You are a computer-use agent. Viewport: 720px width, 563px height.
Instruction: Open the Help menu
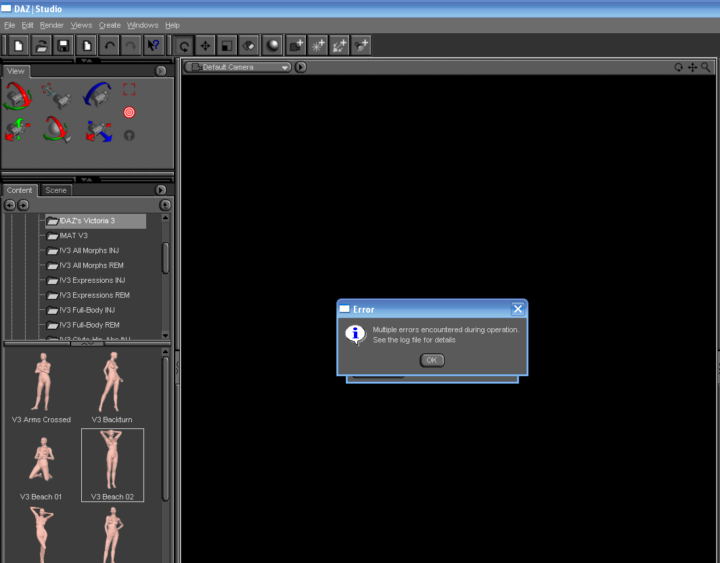tap(172, 25)
